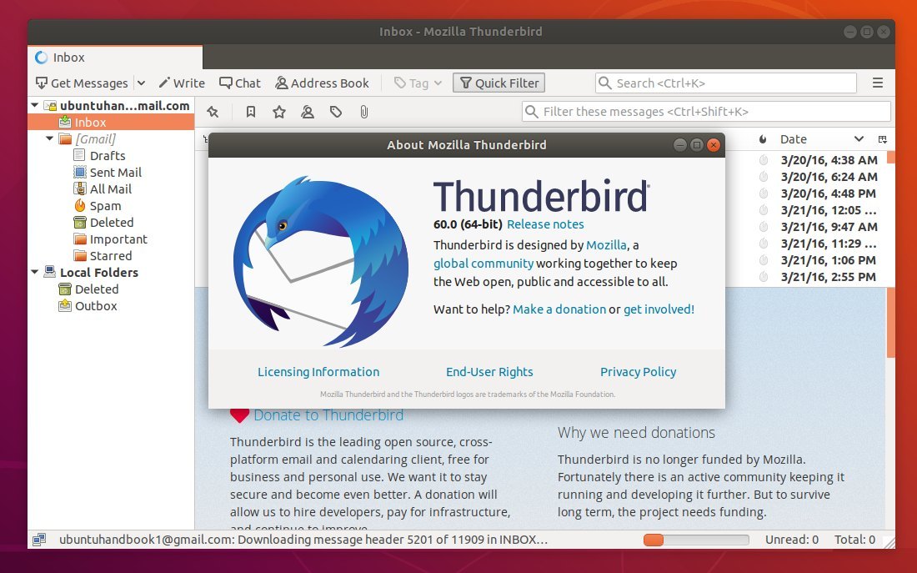Click the Make a donation link
This screenshot has width=917, height=573.
(x=559, y=309)
